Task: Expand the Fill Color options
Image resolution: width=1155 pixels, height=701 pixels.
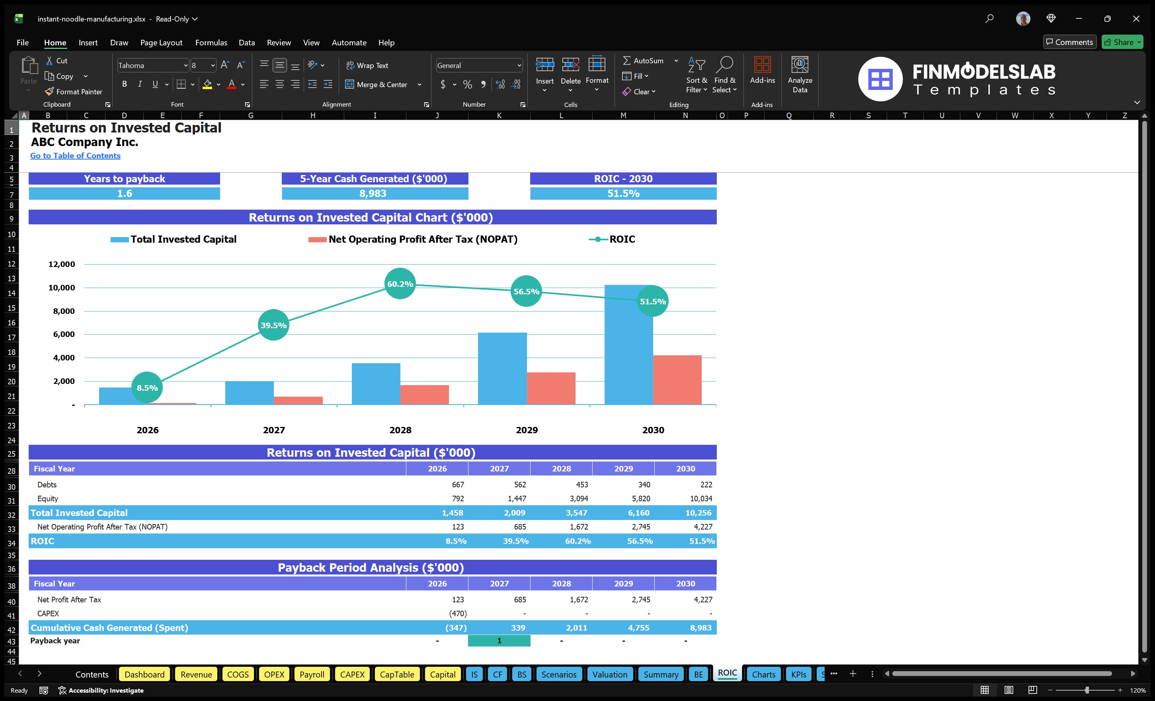Action: 219,85
